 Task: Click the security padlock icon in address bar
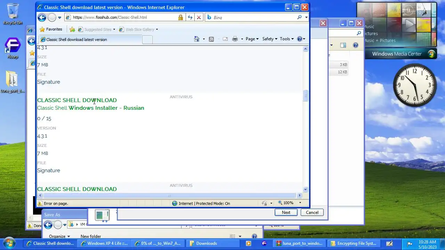coord(180,17)
